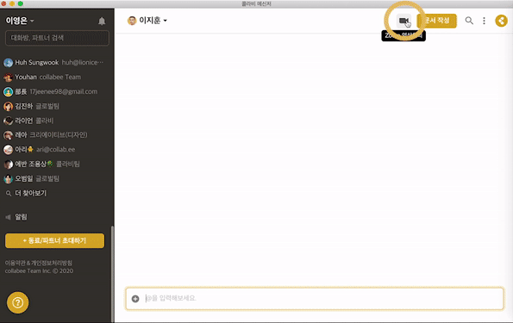Image resolution: width=513 pixels, height=323 pixels.
Task: Click 아리's avatar picture
Action: point(8,149)
